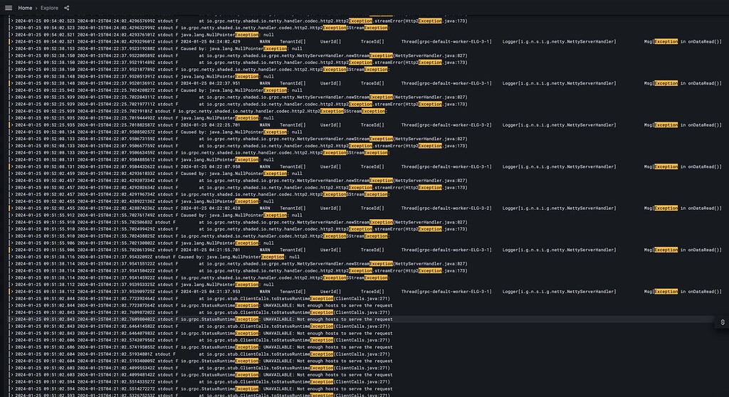The width and height of the screenshot is (729, 397).
Task: Click the share link icon beside Explore
Action: (66, 8)
